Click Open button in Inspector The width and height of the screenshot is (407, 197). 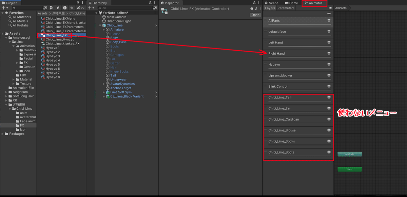[255, 15]
